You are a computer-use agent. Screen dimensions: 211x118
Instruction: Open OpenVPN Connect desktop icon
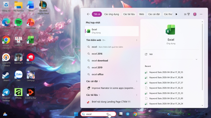tap(6, 60)
